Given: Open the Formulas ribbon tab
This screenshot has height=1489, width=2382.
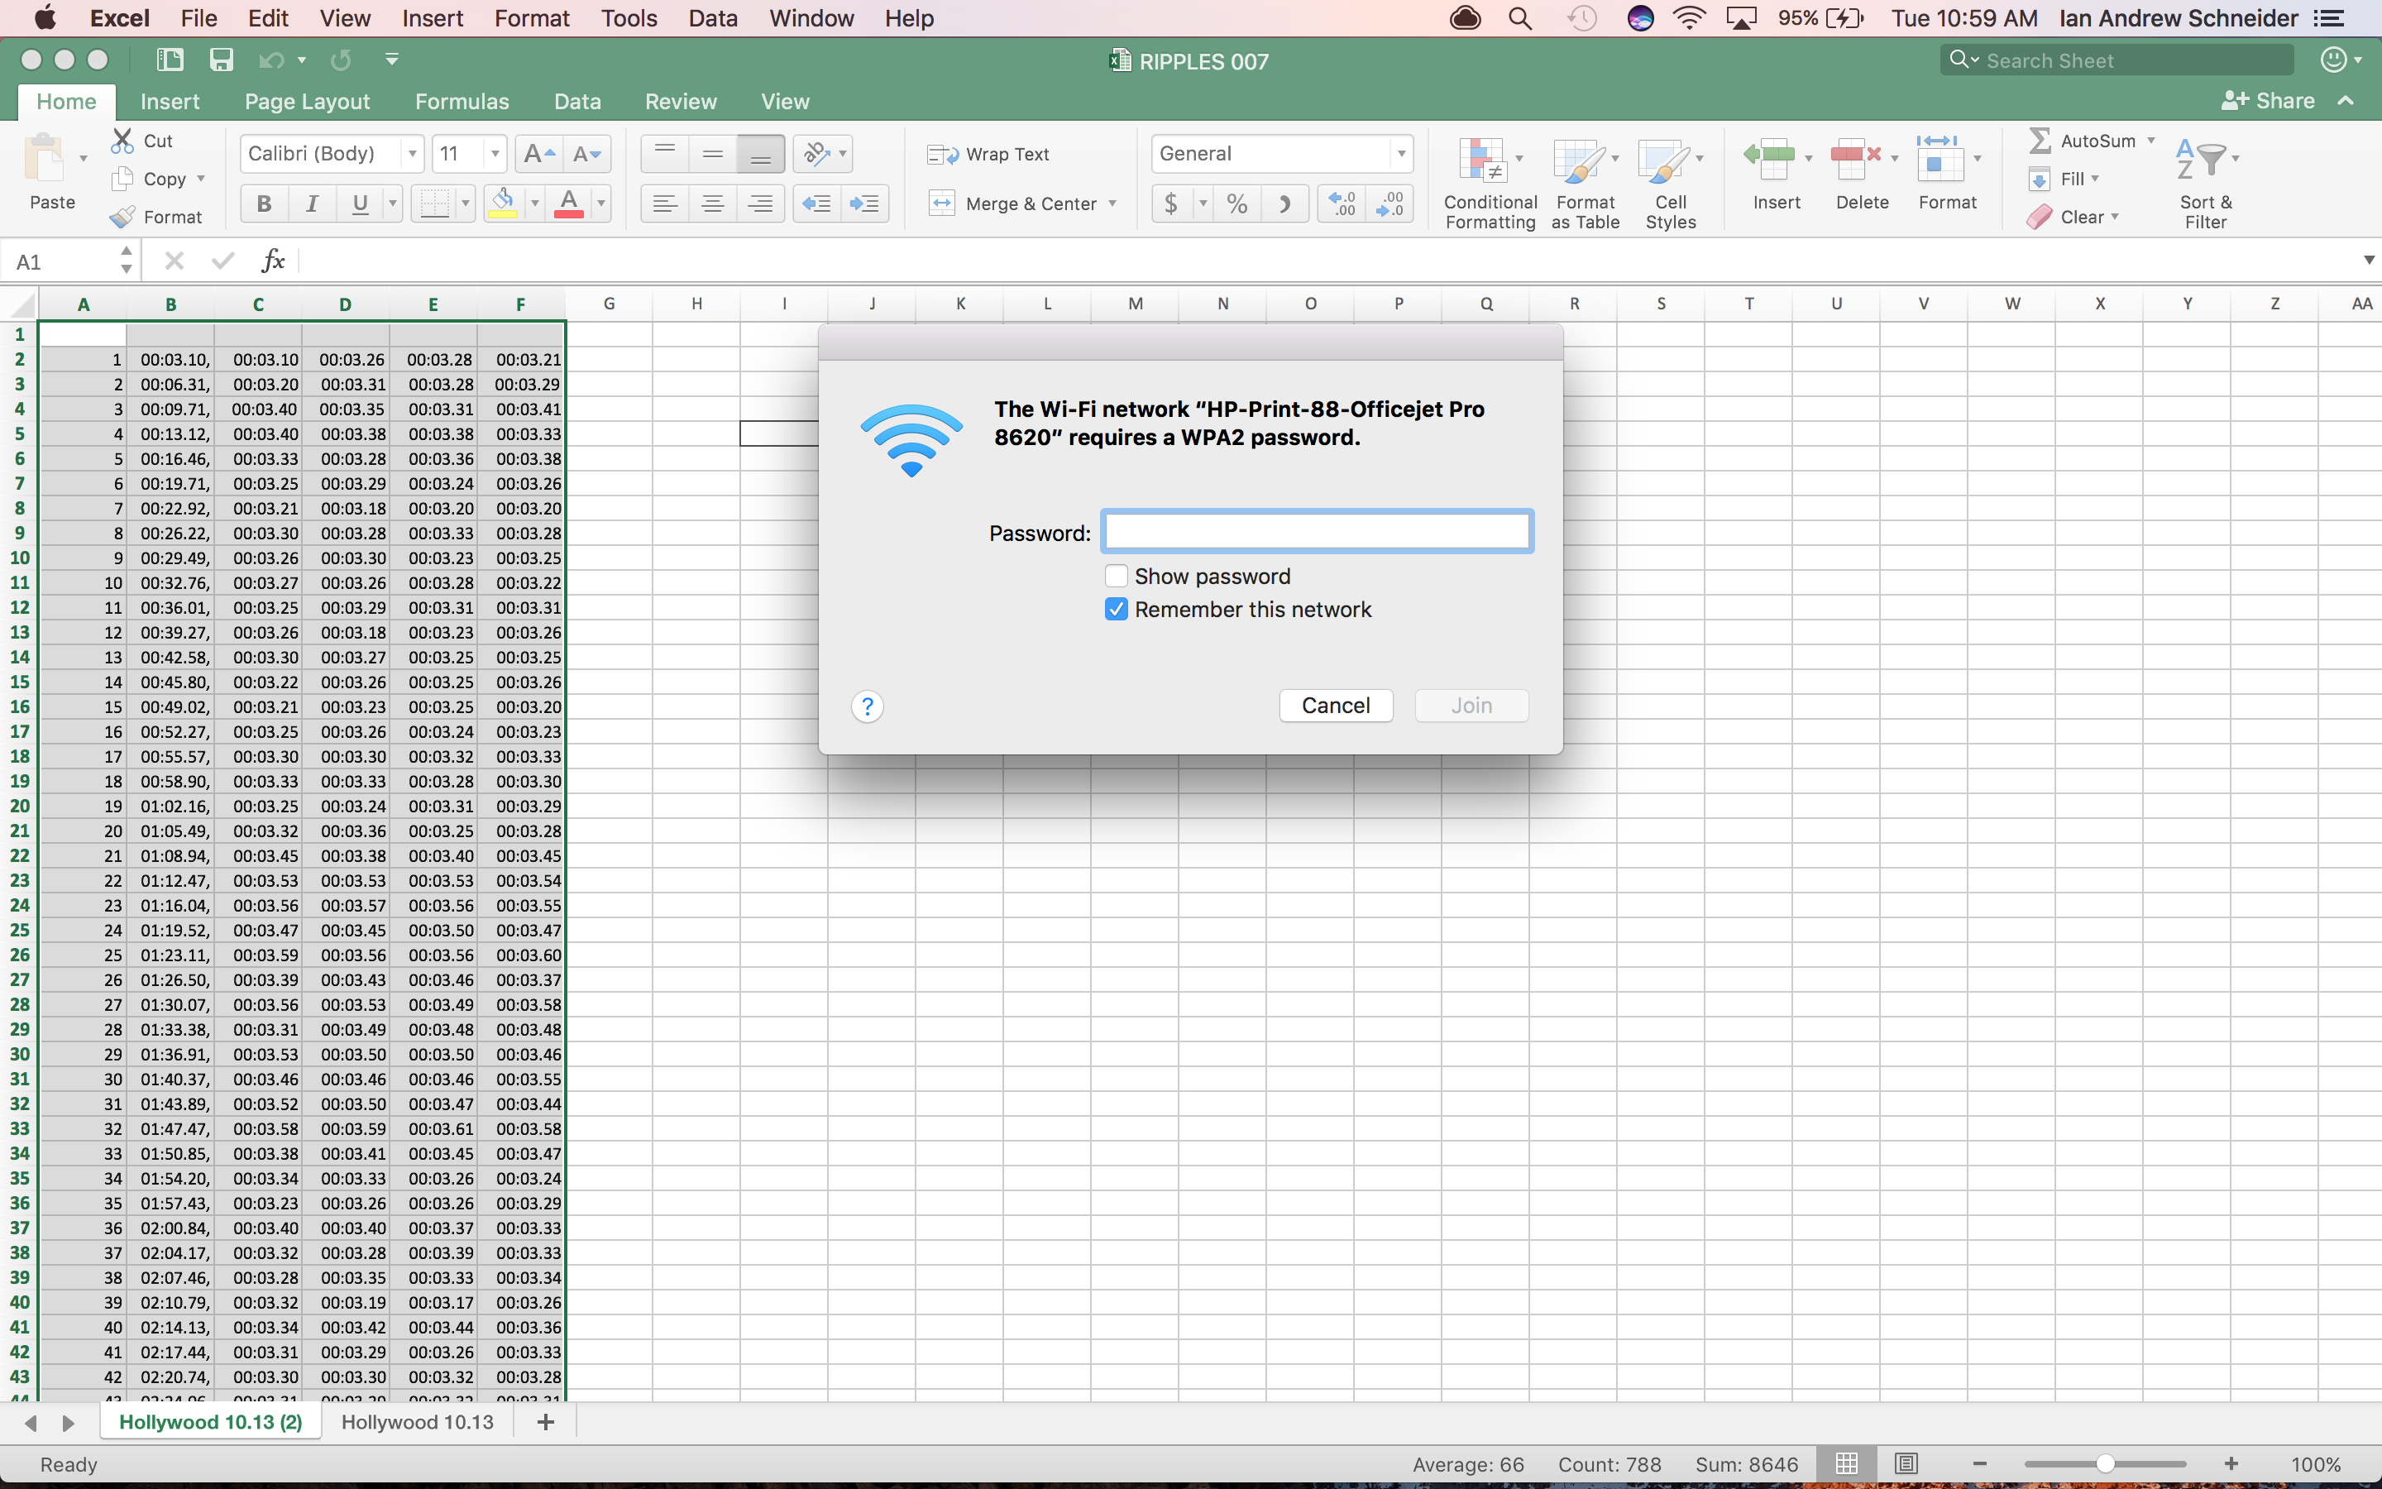Looking at the screenshot, I should point(462,102).
